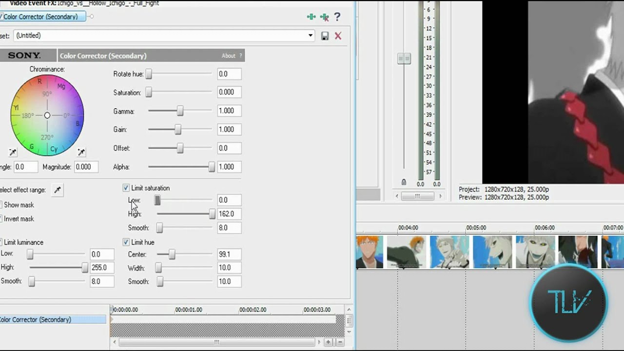The image size is (624, 351).
Task: Click the lock icon under volume fader
Action: 404,182
